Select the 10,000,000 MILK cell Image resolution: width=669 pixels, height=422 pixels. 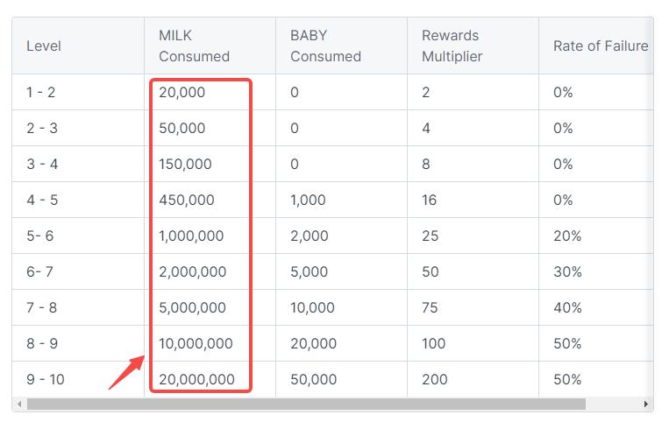pyautogui.click(x=196, y=343)
